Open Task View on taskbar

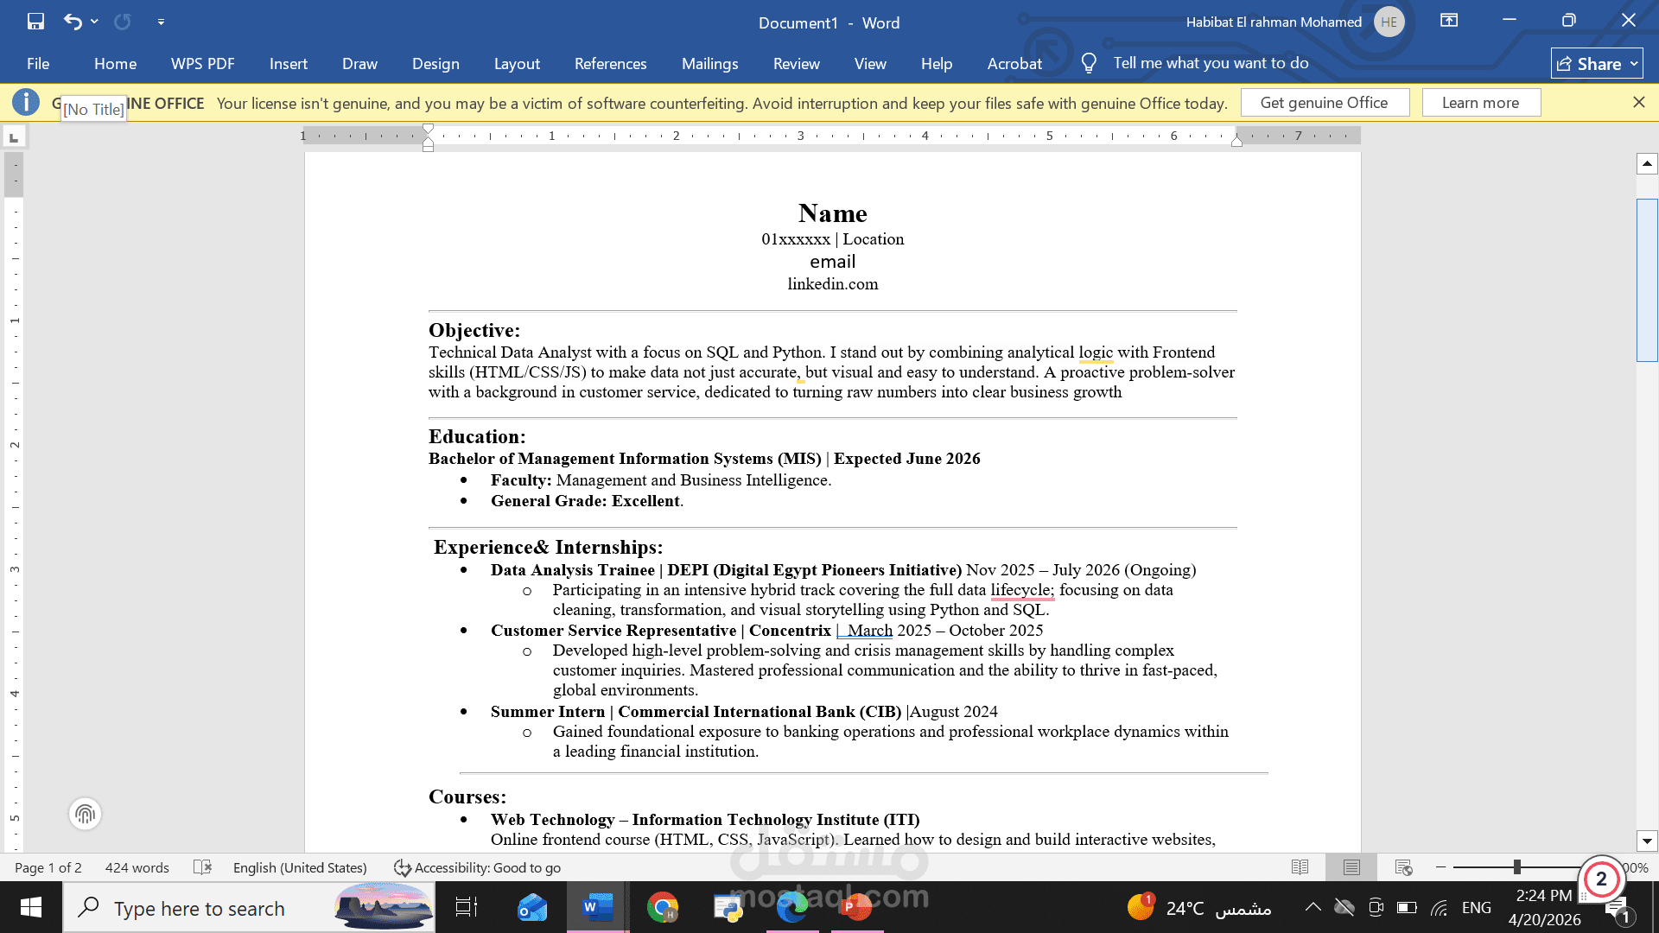point(467,907)
